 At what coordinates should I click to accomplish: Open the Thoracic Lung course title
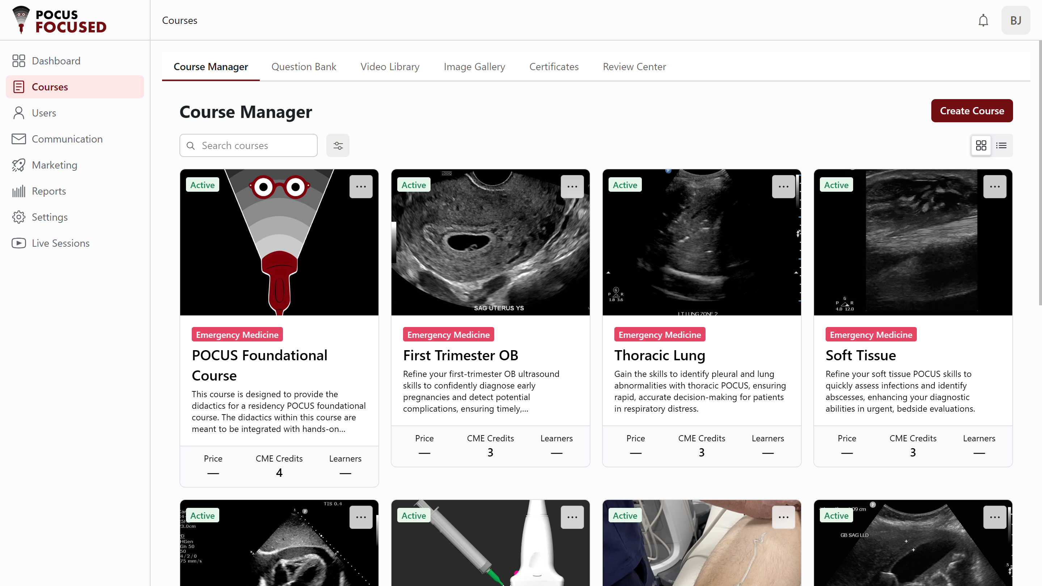click(659, 355)
